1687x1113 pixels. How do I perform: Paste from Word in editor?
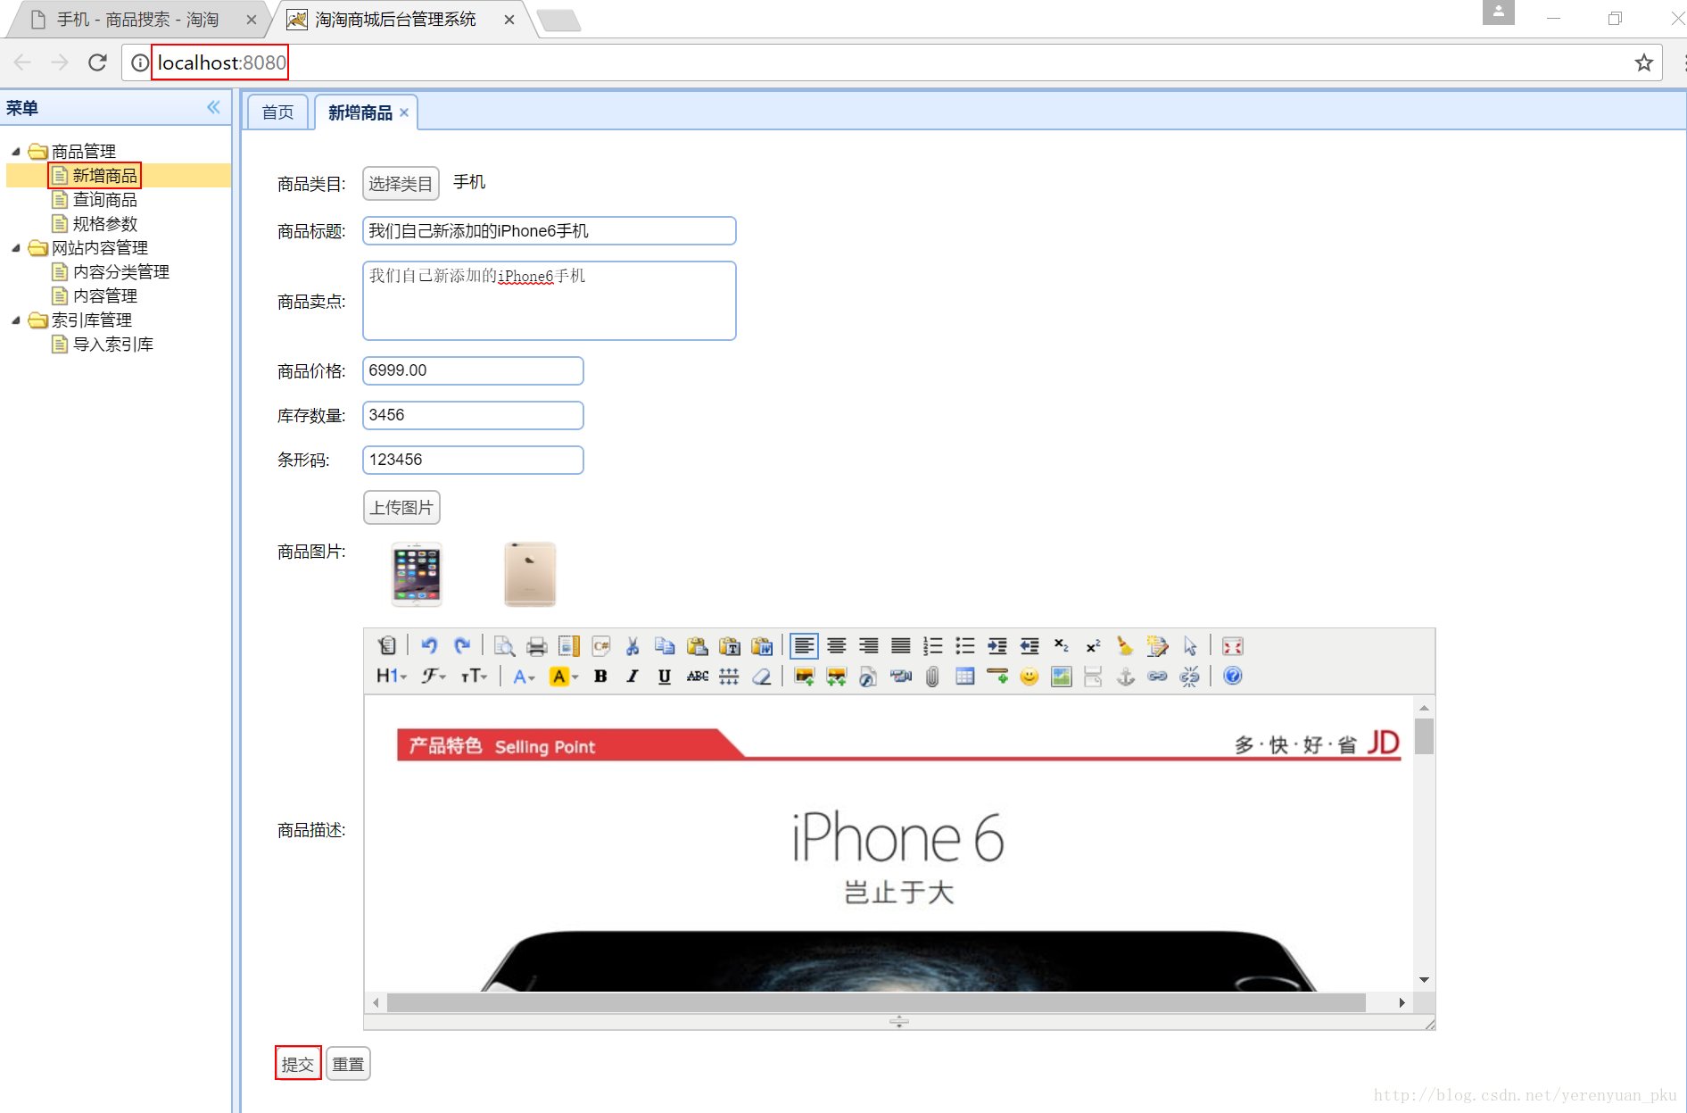point(761,645)
